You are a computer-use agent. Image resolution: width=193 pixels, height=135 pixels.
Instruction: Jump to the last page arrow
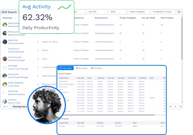point(180,107)
